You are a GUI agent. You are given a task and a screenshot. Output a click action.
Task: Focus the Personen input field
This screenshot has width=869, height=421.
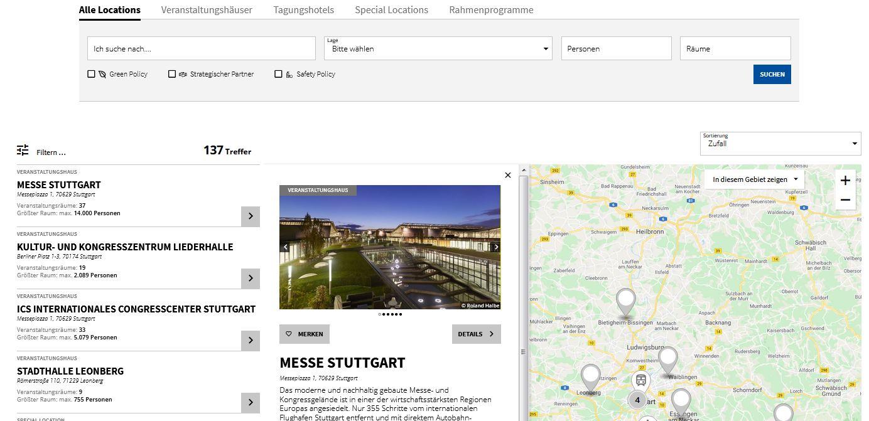(617, 48)
